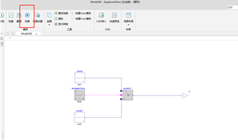Expand the 视图布局 layout dropdown arrow
Screen dimensions: 238x140
point(128,25)
